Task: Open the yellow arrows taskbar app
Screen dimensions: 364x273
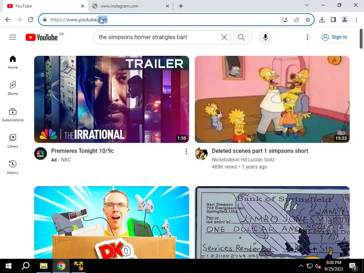Action: (x=79, y=266)
